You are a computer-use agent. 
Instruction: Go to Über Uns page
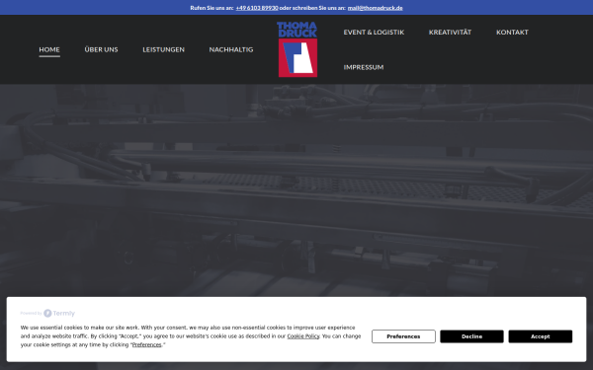click(x=101, y=49)
